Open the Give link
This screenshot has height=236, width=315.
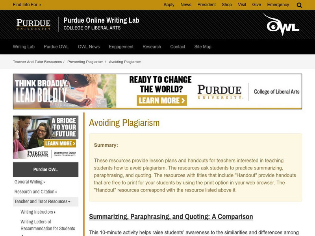(x=257, y=5)
